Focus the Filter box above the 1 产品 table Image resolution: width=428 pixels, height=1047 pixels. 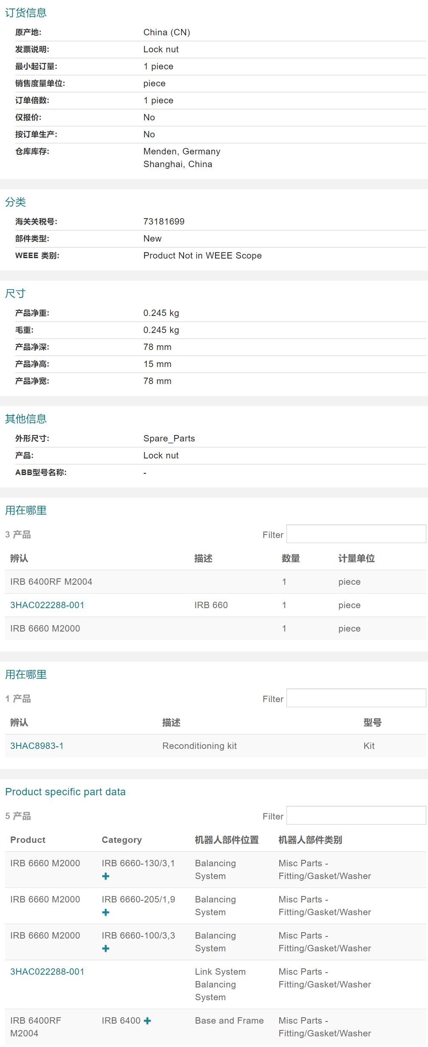pyautogui.click(x=356, y=698)
